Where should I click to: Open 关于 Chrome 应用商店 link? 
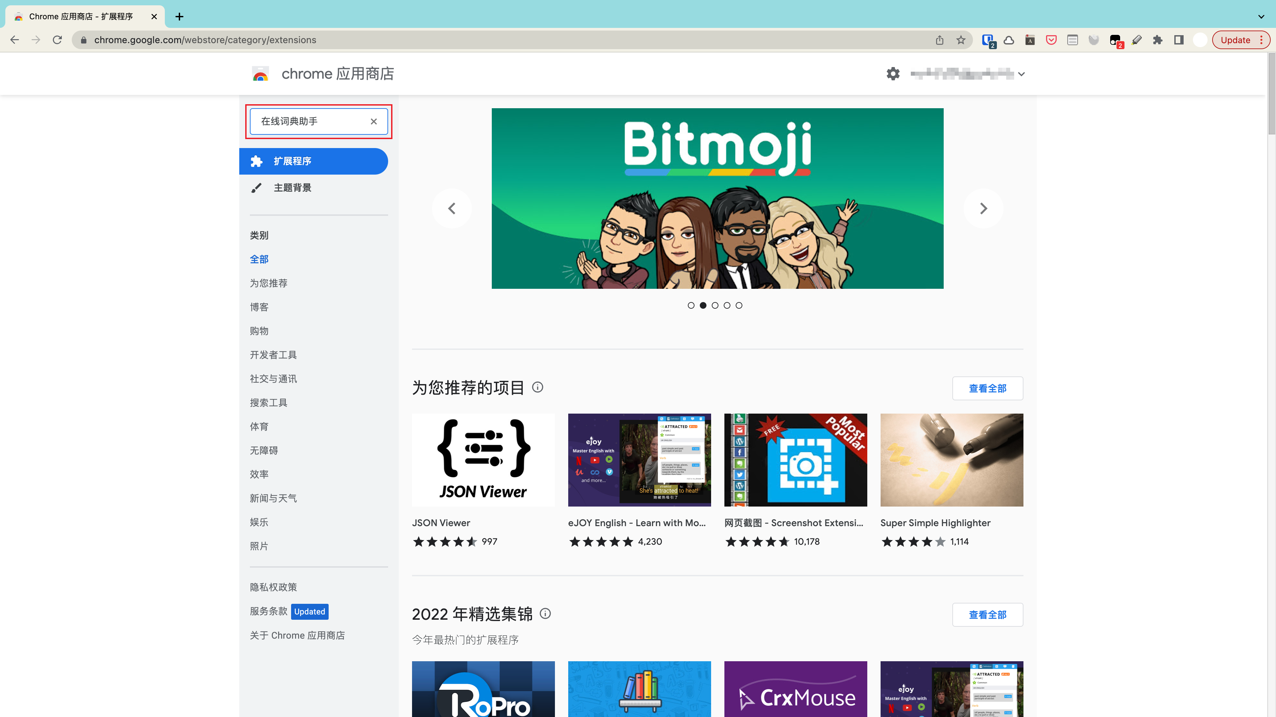(297, 635)
